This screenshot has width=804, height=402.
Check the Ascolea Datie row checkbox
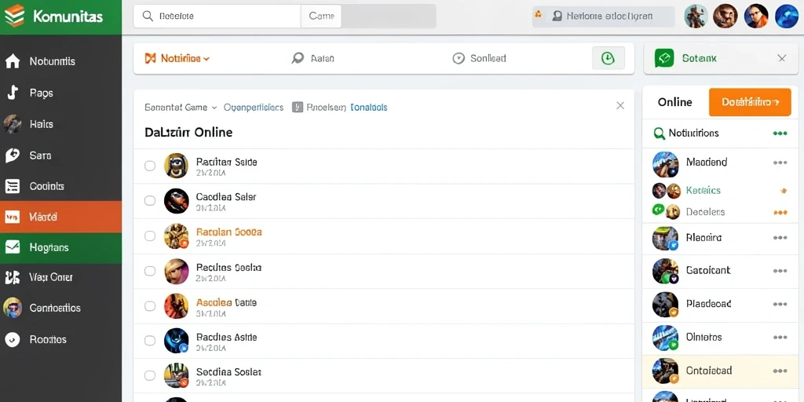pyautogui.click(x=150, y=306)
